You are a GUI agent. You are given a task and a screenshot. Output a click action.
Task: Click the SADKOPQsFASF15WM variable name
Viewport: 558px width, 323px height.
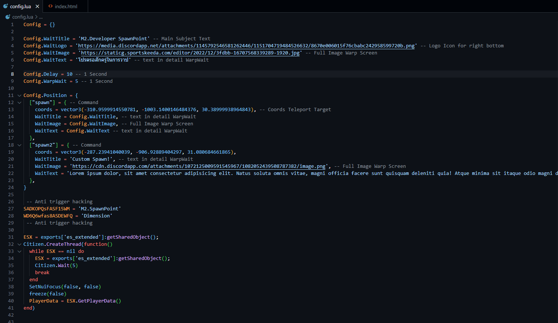(47, 209)
